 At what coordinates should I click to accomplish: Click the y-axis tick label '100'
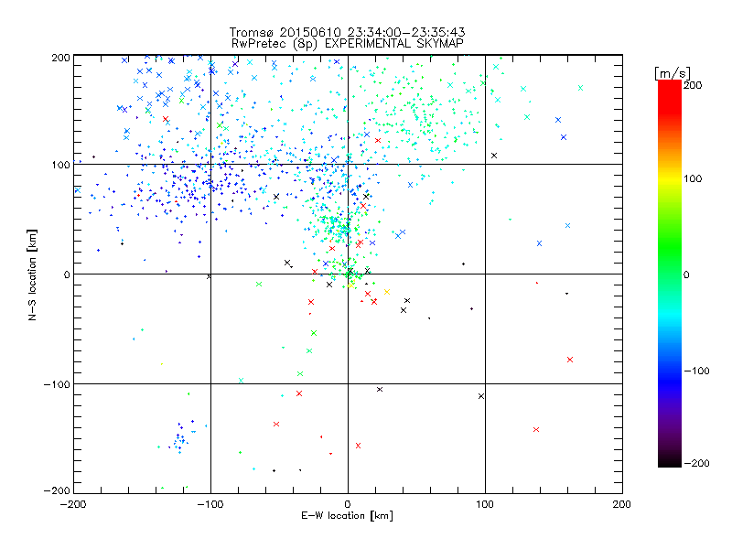[x=60, y=165]
